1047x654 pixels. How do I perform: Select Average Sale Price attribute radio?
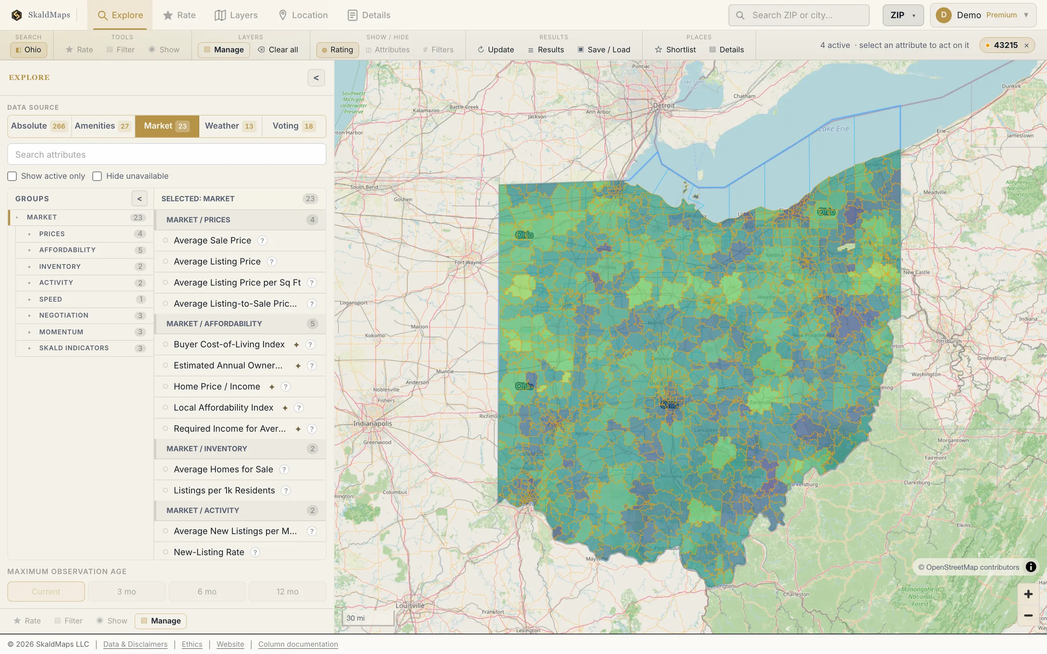point(166,241)
